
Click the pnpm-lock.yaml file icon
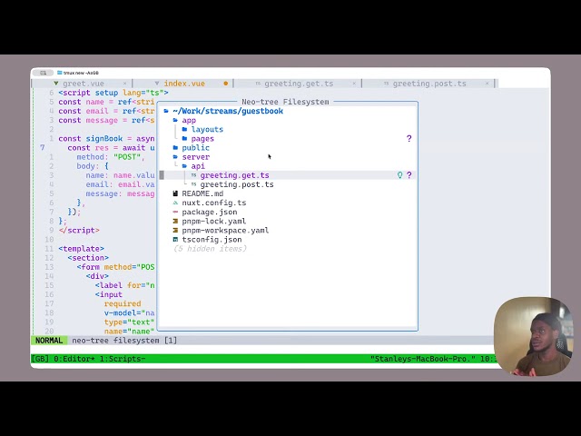[x=175, y=221]
